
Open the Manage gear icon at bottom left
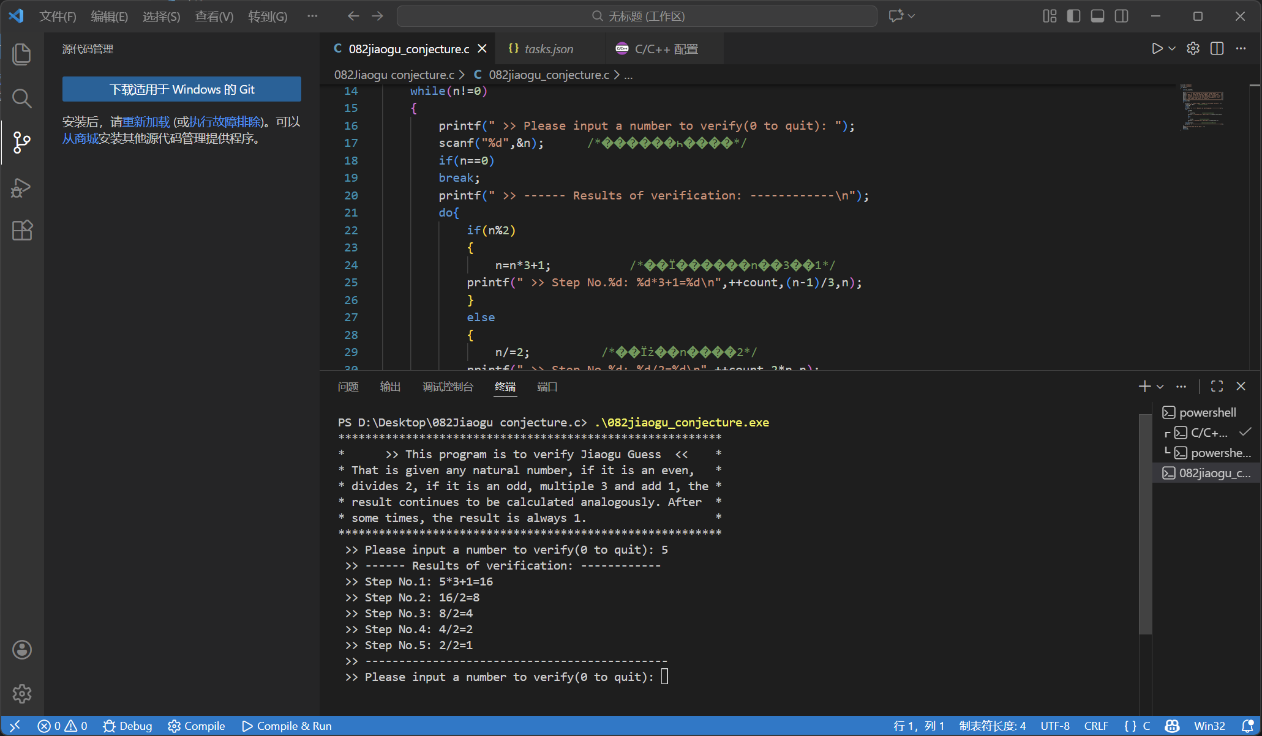tap(22, 693)
